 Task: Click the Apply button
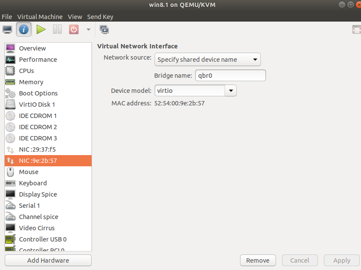342,260
